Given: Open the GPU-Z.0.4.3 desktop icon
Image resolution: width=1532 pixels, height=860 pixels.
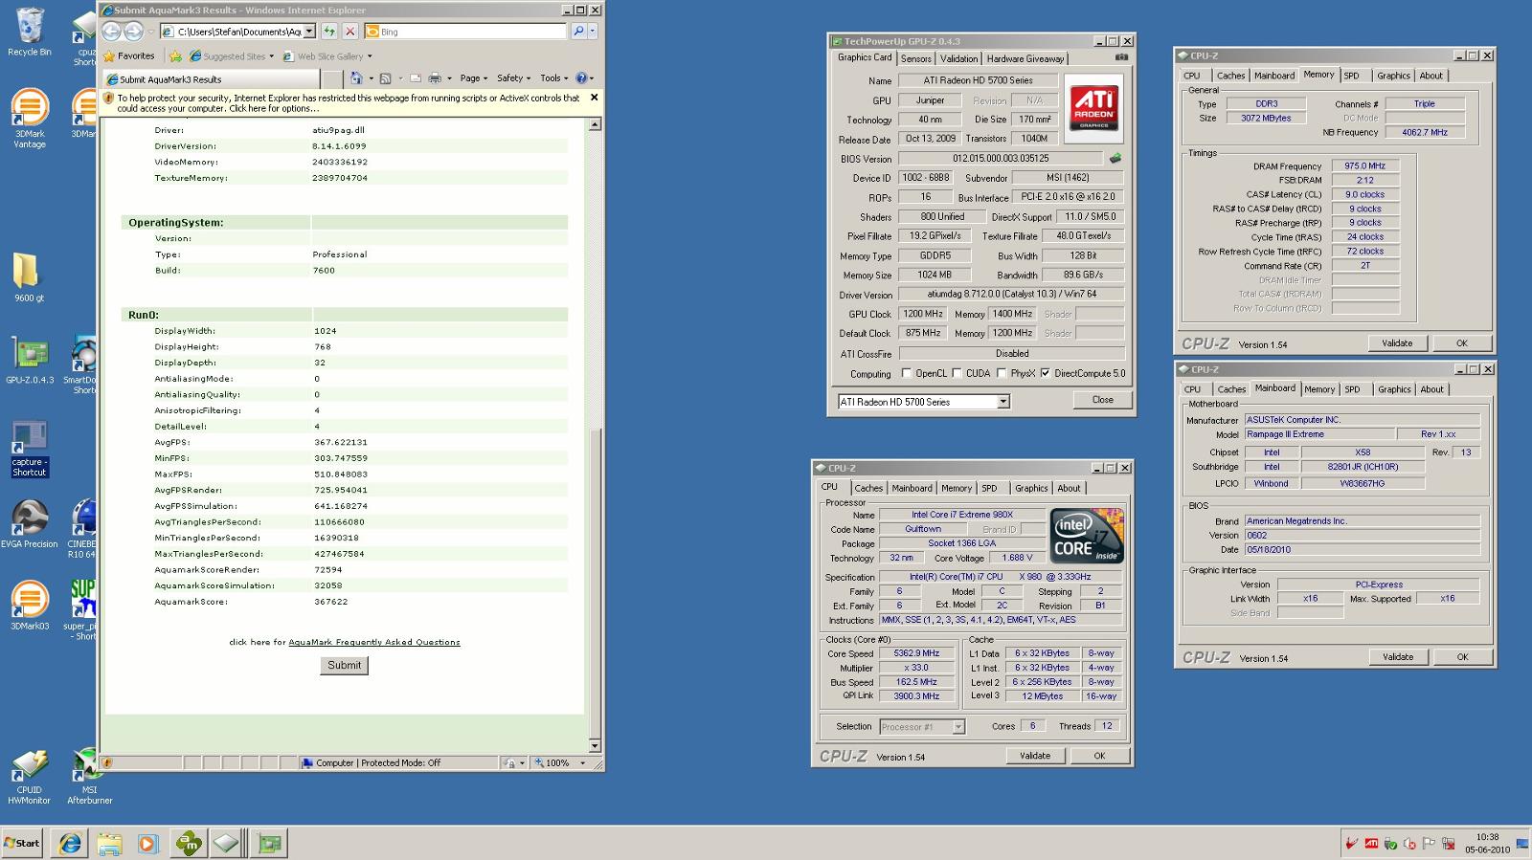Looking at the screenshot, I should tap(30, 361).
